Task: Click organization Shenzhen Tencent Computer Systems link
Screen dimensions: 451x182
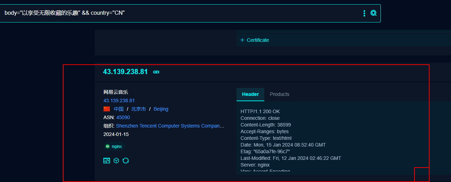Action: (x=170, y=126)
